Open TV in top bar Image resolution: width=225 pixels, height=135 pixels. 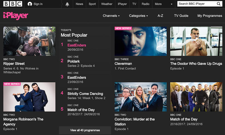point(134,4)
